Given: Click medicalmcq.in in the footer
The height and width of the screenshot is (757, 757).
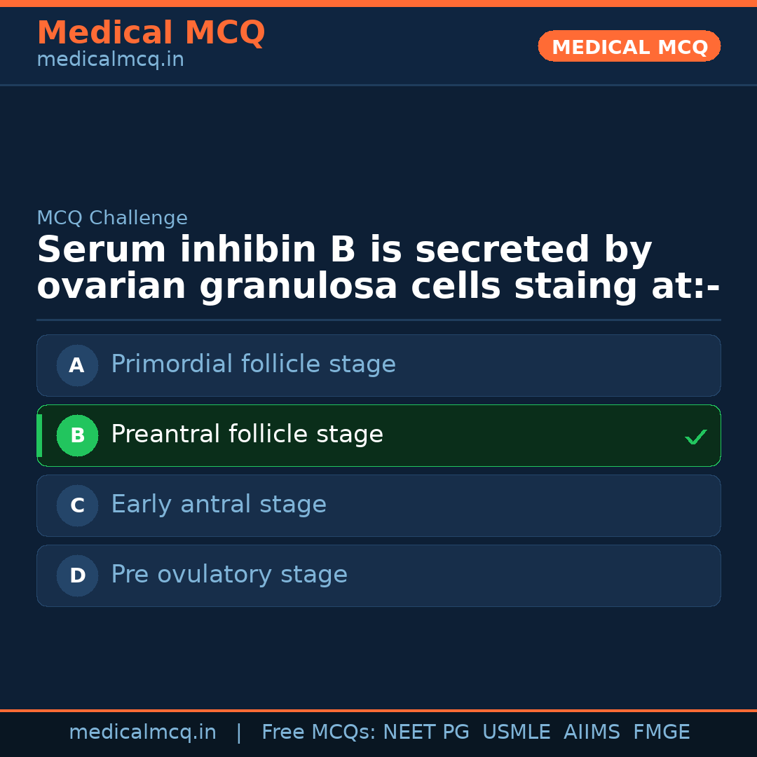Looking at the screenshot, I should coord(142,732).
